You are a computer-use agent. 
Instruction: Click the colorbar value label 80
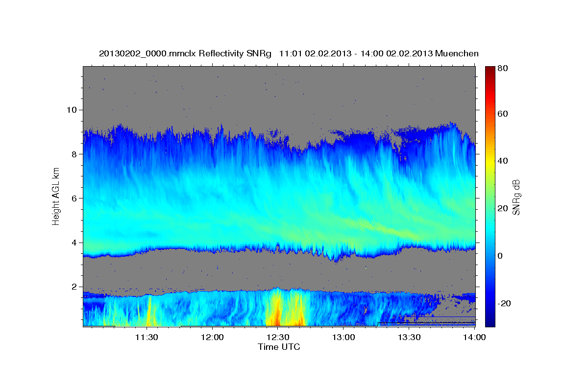(503, 69)
